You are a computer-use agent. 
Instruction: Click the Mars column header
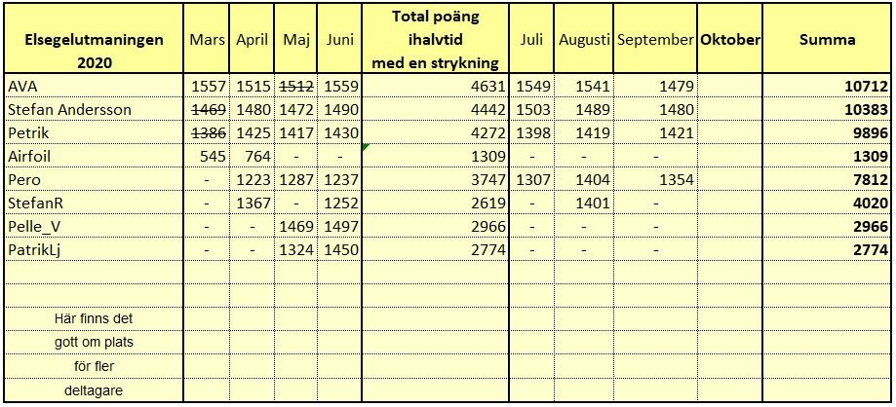[x=208, y=39]
